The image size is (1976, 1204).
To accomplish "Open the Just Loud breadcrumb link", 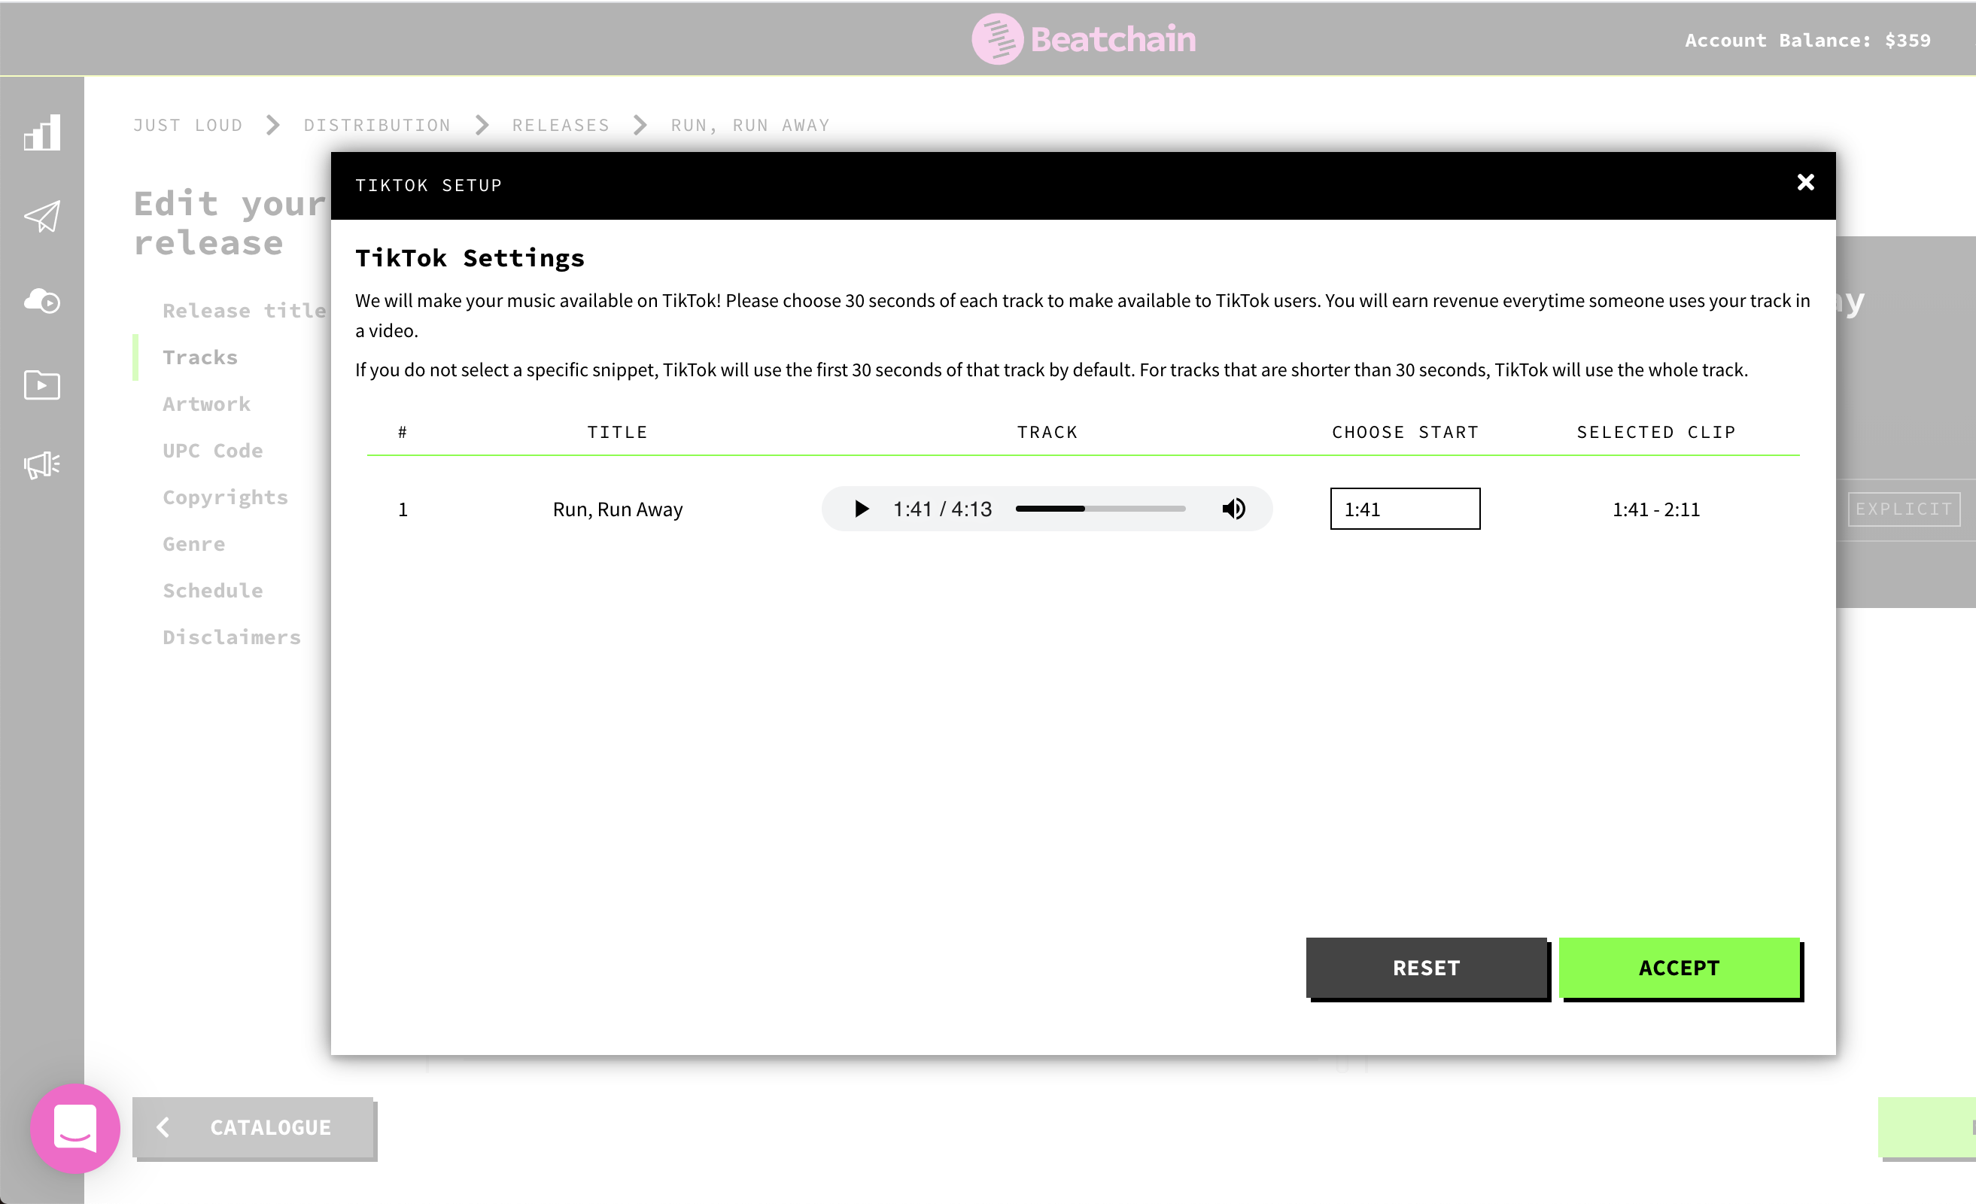I will pyautogui.click(x=187, y=125).
